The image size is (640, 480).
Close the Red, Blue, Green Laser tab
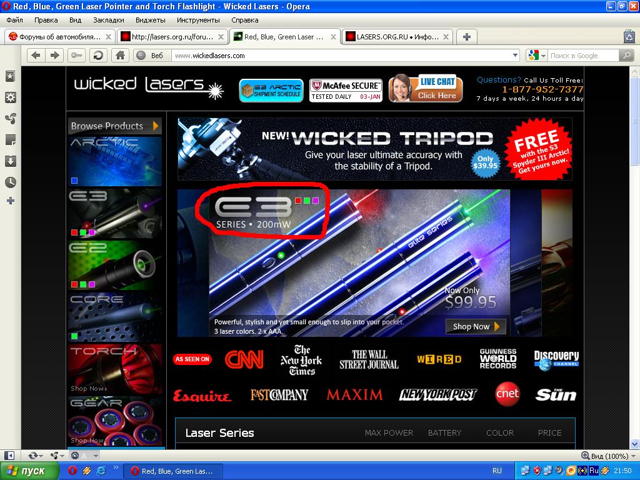click(333, 37)
